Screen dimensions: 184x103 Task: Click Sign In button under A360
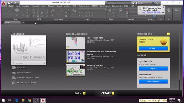(x=153, y=69)
